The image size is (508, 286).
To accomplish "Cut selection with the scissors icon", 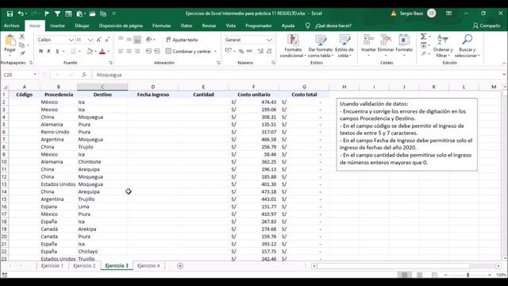I will pyautogui.click(x=22, y=37).
